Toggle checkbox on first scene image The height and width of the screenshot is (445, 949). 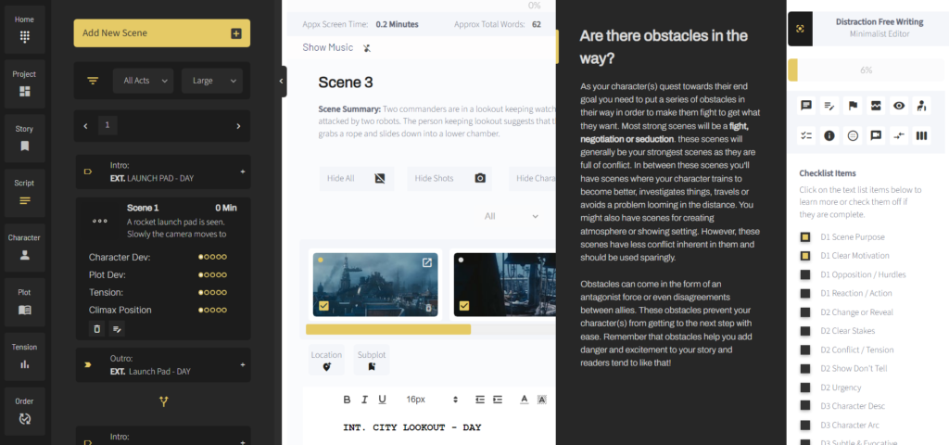click(323, 305)
